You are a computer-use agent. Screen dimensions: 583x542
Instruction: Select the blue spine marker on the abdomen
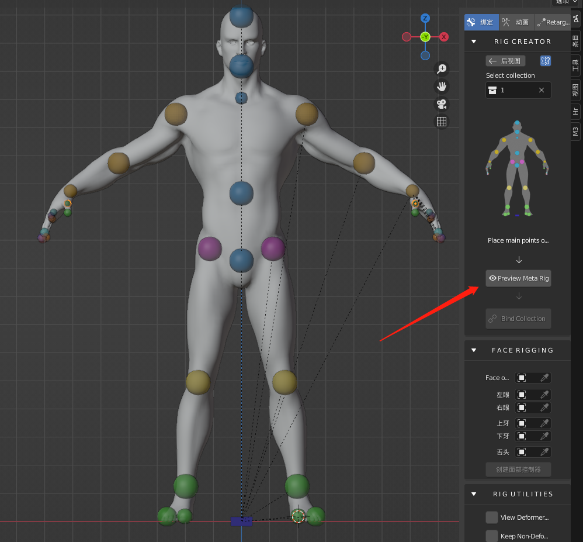241,193
